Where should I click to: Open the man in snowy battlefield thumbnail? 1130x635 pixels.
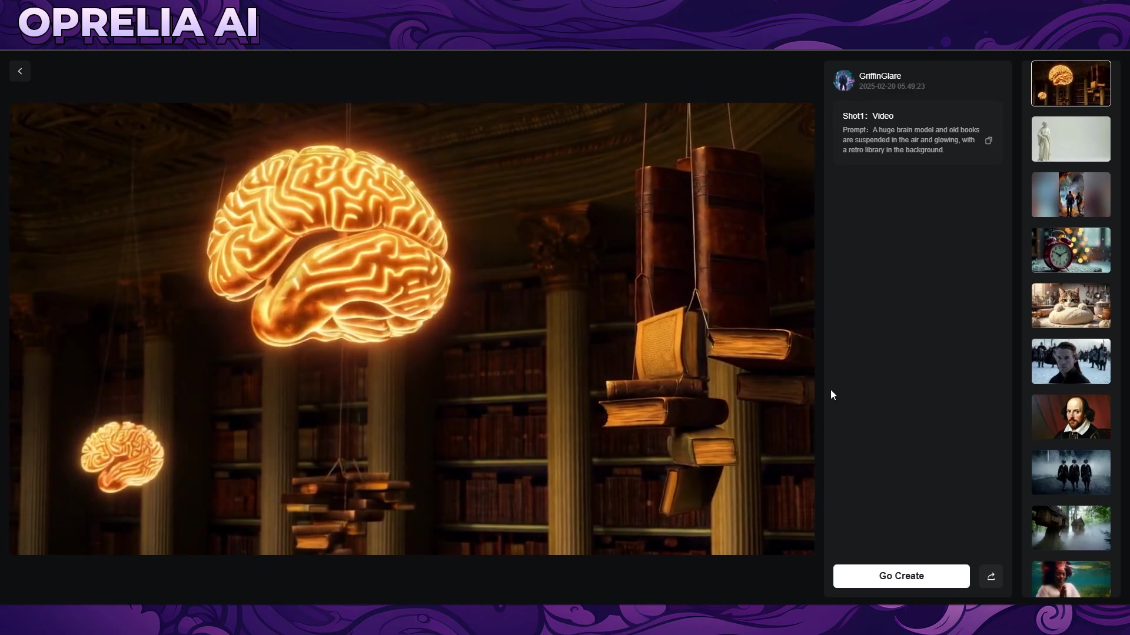1071,362
